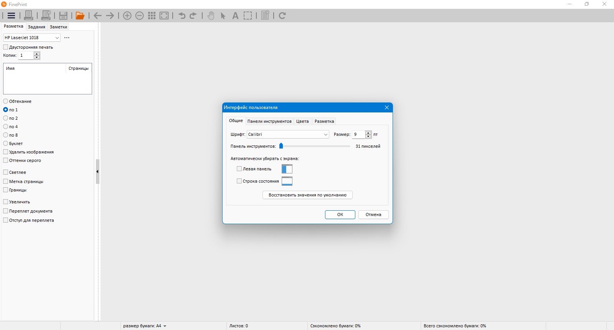Image resolution: width=614 pixels, height=330 pixels.
Task: Click the Панель инструментов size slider
Action: (315, 146)
